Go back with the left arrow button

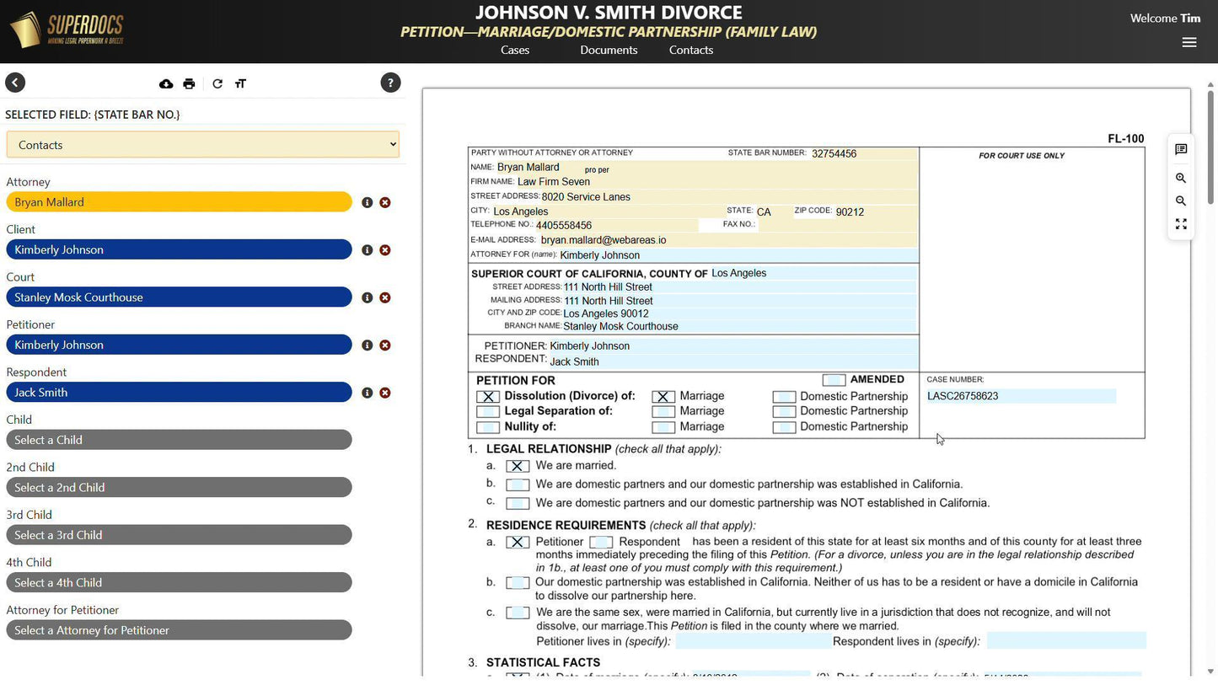coord(15,83)
